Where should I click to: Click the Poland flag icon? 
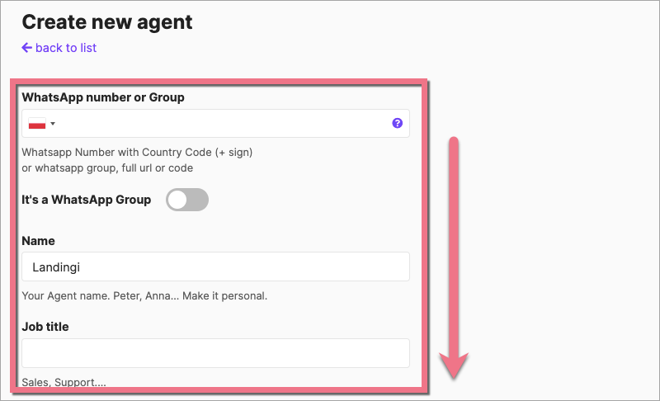(x=37, y=124)
